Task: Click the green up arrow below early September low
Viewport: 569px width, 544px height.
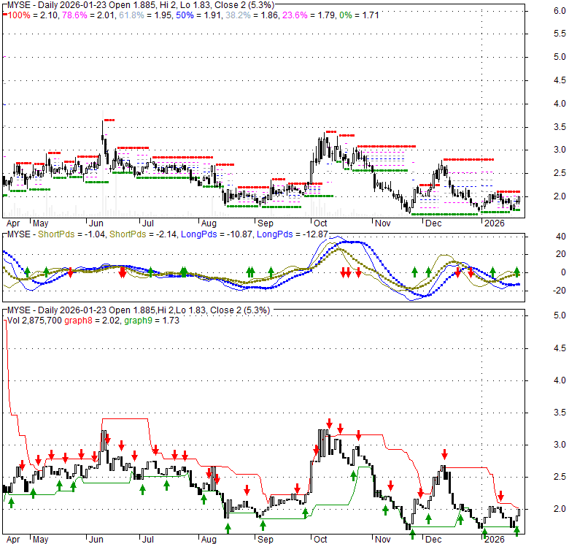Action: coord(263,525)
